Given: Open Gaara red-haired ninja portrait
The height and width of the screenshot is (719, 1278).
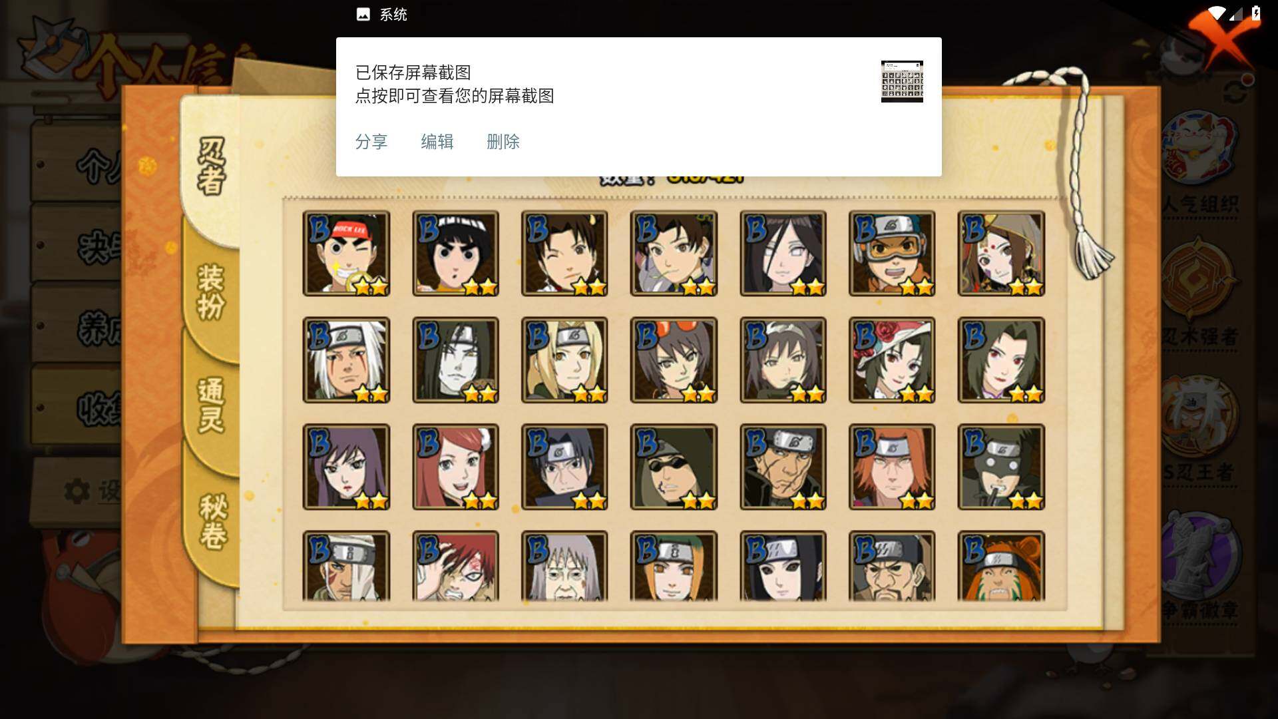Looking at the screenshot, I should click(455, 566).
